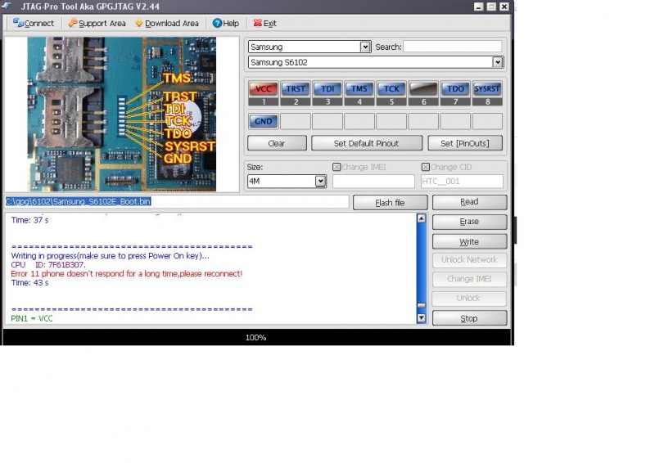Click the Erase button
Screen dimensions: 655x463
469,222
